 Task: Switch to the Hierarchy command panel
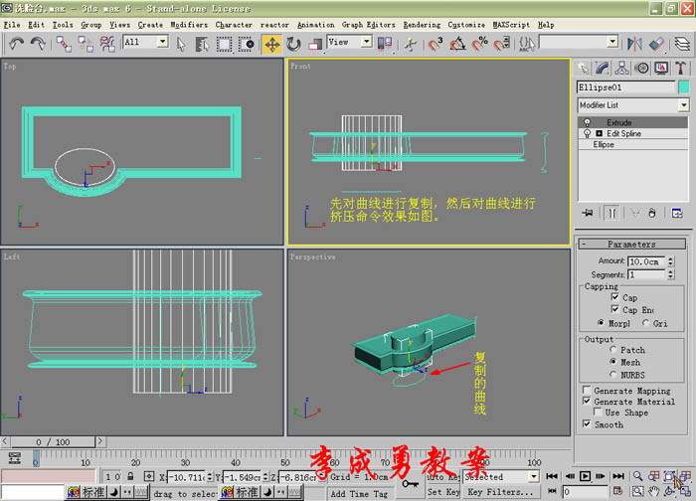pyautogui.click(x=621, y=69)
